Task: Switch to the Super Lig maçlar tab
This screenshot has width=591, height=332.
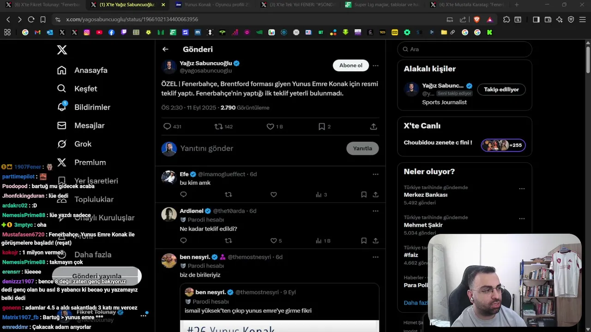Action: 383,5
